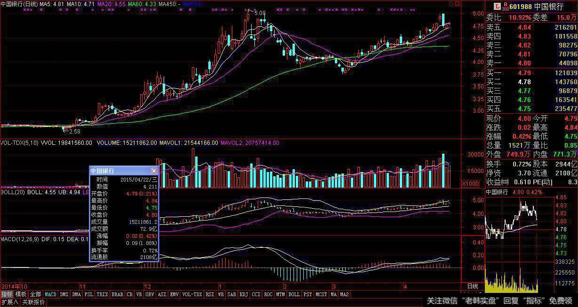
Task: Click the red L margin-trading icon
Action: pos(497,6)
